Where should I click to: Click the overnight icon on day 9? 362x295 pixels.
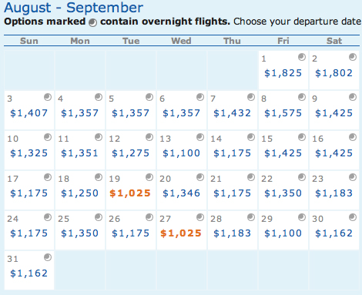pyautogui.click(x=353, y=97)
